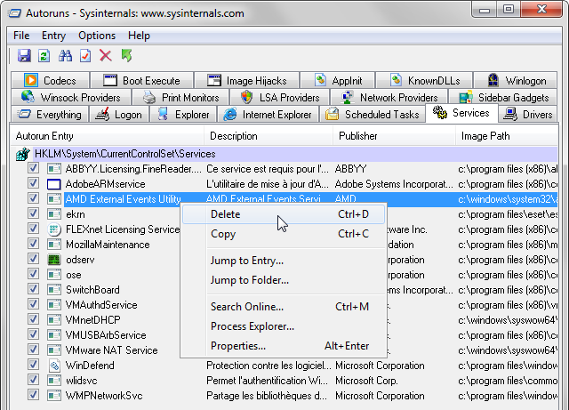Switch to the Internet Explorer tab

[268, 115]
